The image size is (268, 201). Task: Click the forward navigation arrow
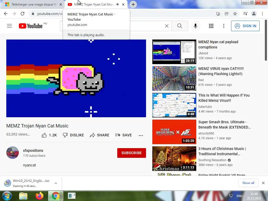(14, 14)
